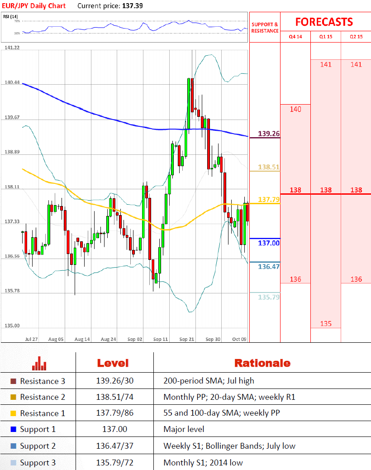This screenshot has width=371, height=470.
Task: Click the EUR/JPY Daily Chart title
Action: coord(33,6)
